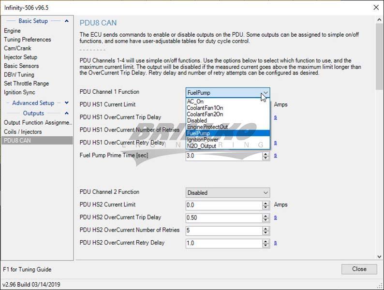
Task: Click Fuel Pump Prime Time units link
Action: [276, 156]
